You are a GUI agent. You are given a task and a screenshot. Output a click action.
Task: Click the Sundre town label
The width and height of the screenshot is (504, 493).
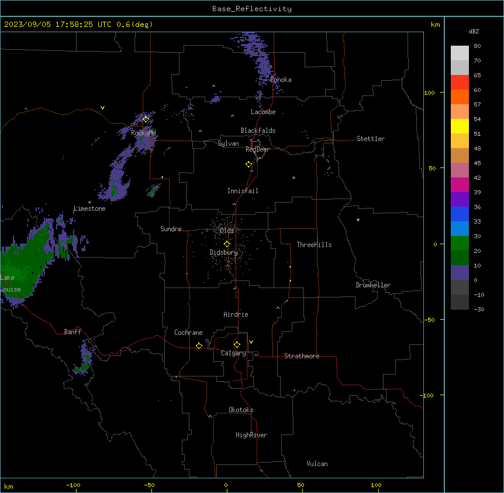171,229
